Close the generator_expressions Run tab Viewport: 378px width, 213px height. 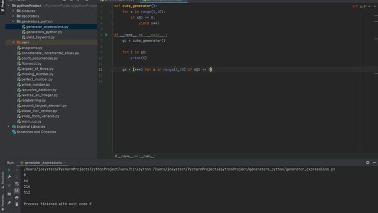point(65,163)
